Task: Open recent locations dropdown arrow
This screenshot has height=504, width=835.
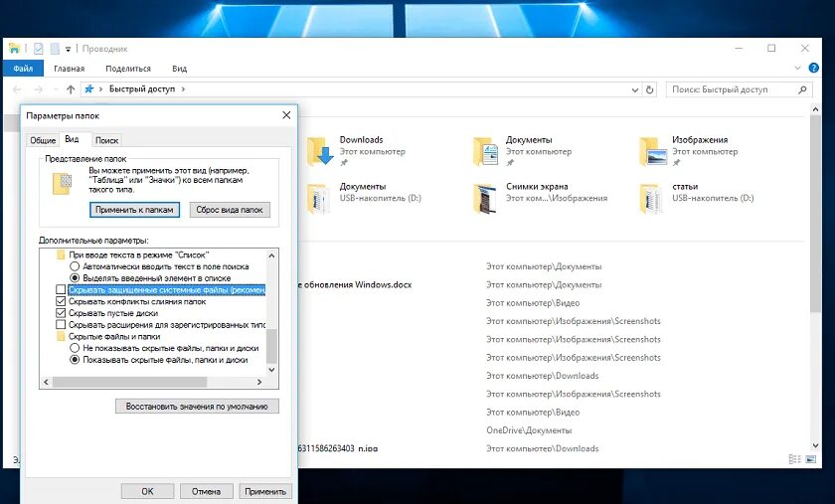Action: tap(56, 89)
